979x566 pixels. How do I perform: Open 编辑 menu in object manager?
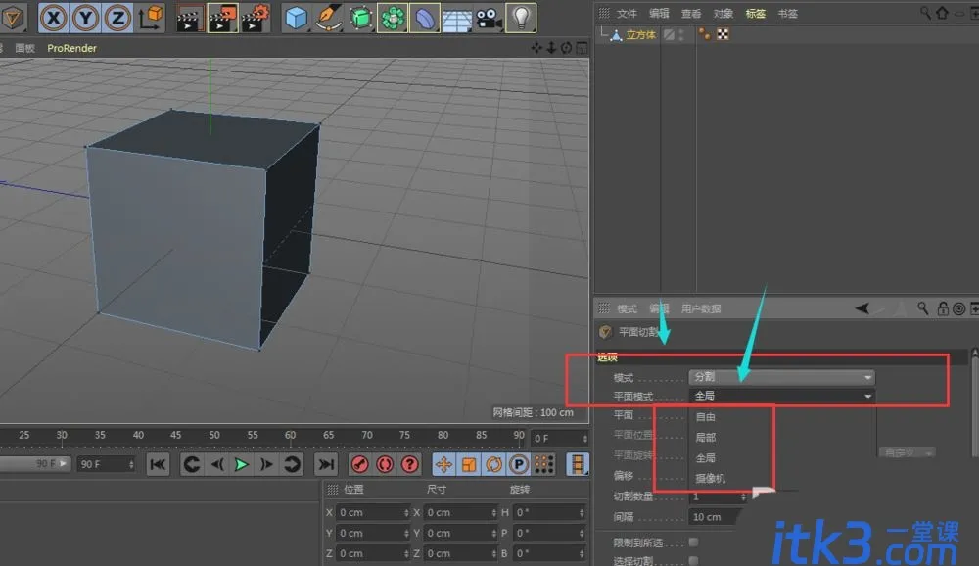tap(659, 13)
